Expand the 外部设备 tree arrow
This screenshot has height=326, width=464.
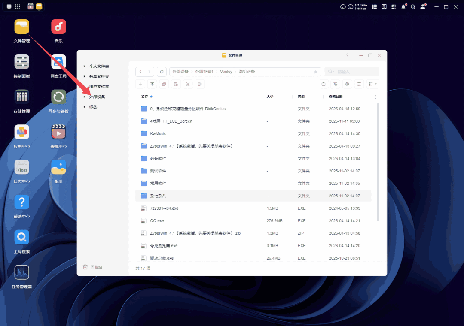pyautogui.click(x=84, y=97)
